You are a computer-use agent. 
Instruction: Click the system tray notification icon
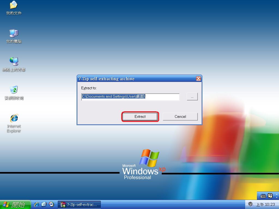click(x=250, y=204)
